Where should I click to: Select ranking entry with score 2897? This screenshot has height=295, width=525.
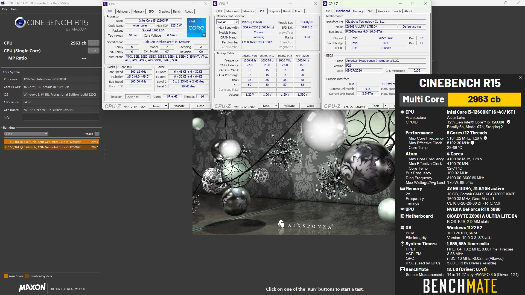(x=51, y=147)
